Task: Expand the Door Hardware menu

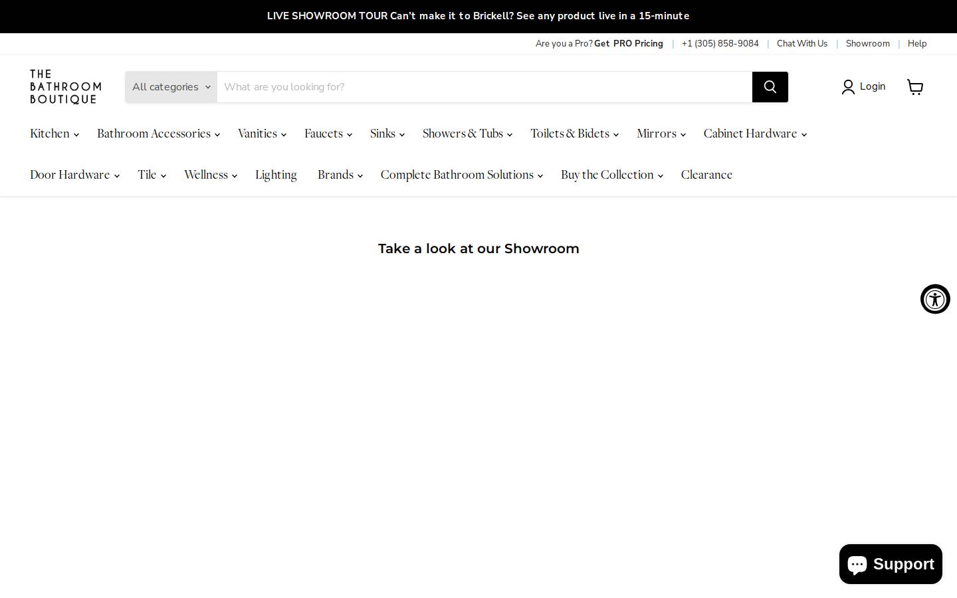Action: click(x=74, y=175)
